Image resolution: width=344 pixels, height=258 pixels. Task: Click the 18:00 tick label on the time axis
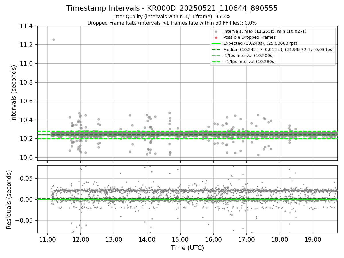coord(279,239)
